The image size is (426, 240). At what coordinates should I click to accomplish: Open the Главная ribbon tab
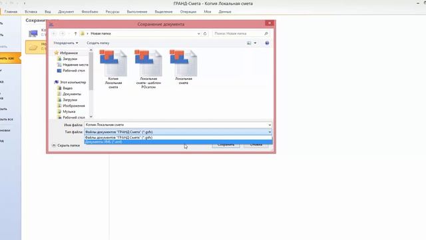(x=11, y=12)
